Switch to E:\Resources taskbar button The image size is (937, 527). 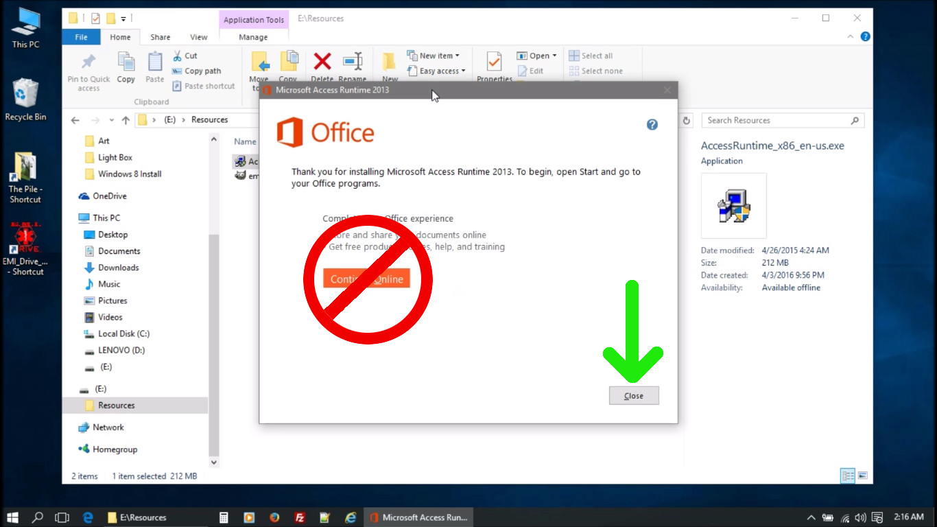156,517
